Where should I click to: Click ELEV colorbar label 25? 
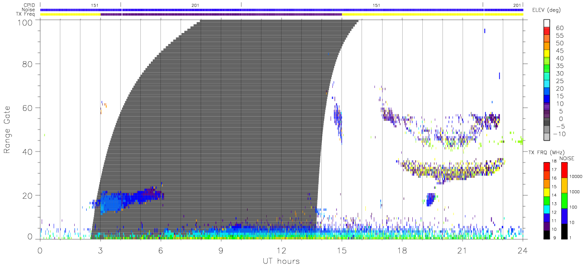pyautogui.click(x=560, y=81)
